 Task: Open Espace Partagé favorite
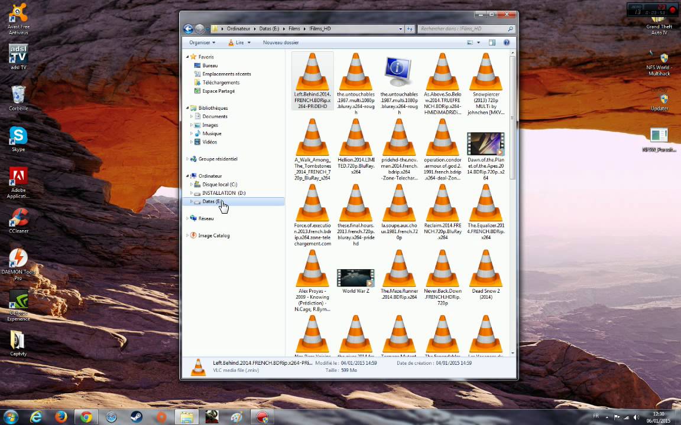pyautogui.click(x=219, y=91)
